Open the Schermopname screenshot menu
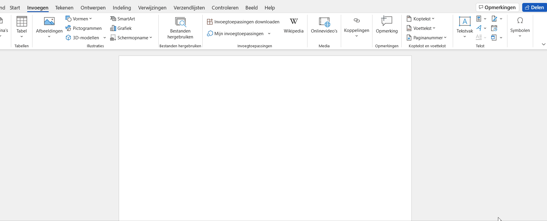Screen dimensions: 547x221 click(131, 38)
